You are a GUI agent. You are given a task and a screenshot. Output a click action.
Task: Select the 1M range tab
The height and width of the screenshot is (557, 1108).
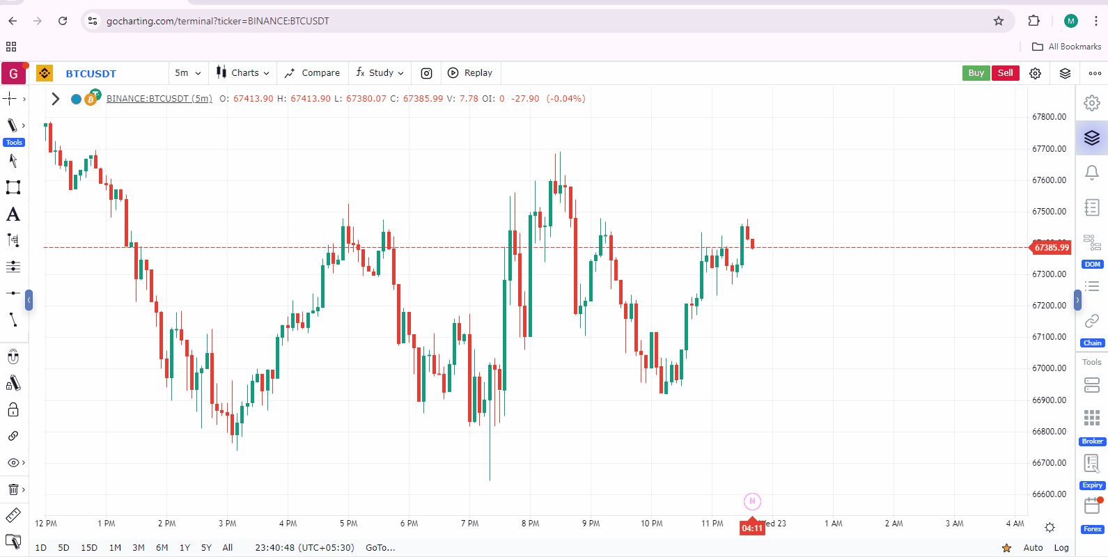pos(115,548)
